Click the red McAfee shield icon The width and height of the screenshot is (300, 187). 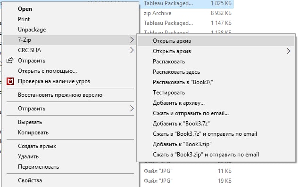(x=10, y=81)
